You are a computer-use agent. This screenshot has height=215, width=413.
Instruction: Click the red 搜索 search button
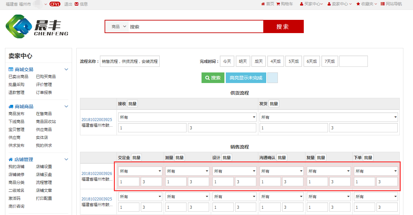[x=283, y=26]
